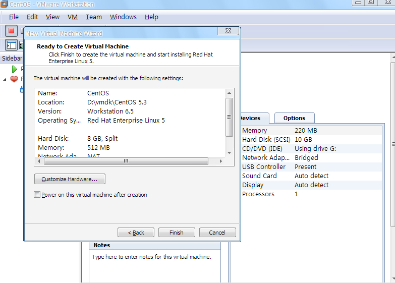Click the Back button in the wizard
The width and height of the screenshot is (395, 283).
(136, 233)
